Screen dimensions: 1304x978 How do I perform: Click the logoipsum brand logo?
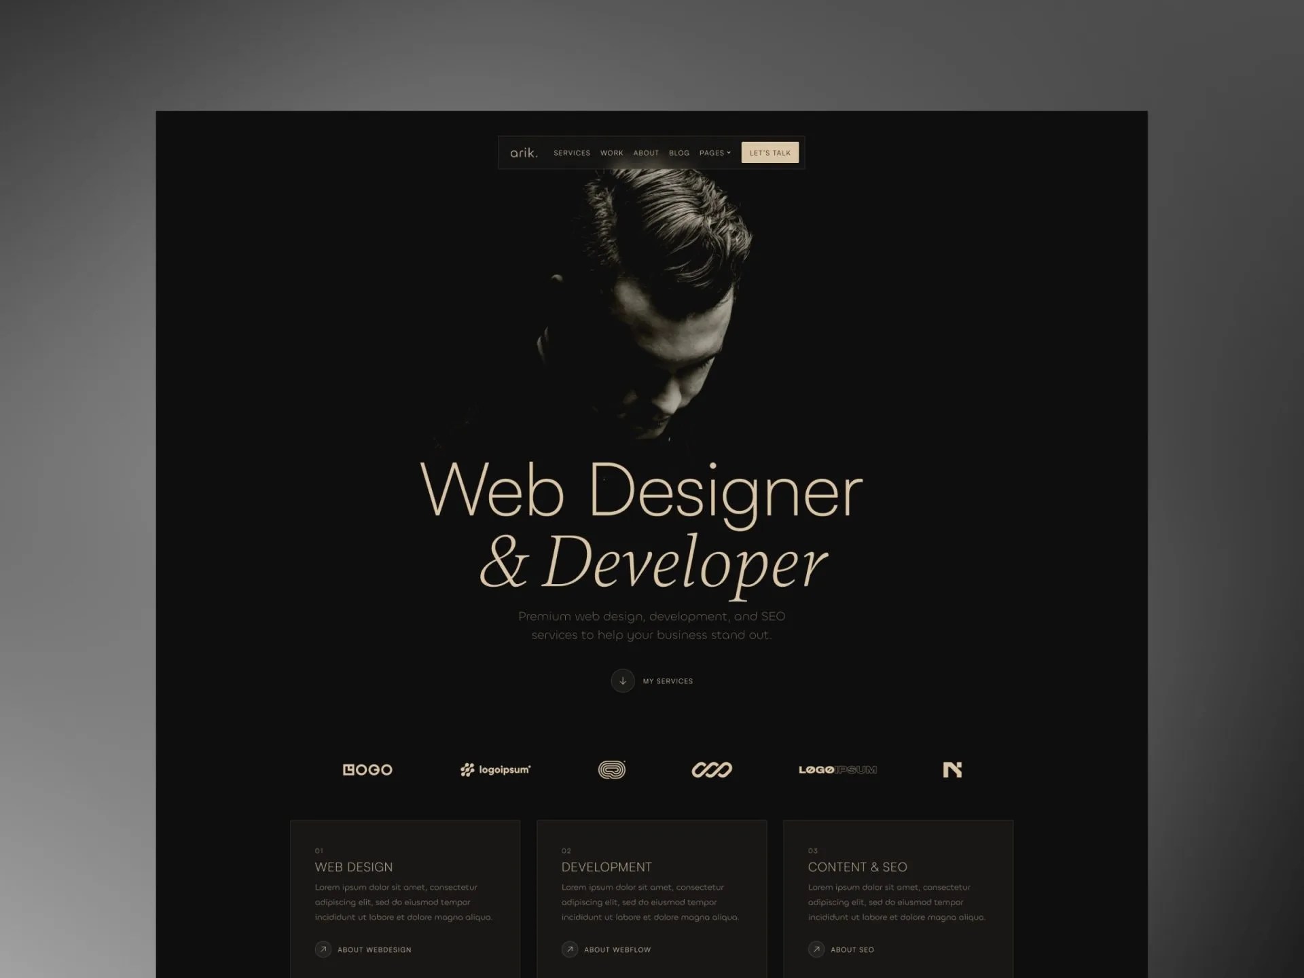[495, 769]
